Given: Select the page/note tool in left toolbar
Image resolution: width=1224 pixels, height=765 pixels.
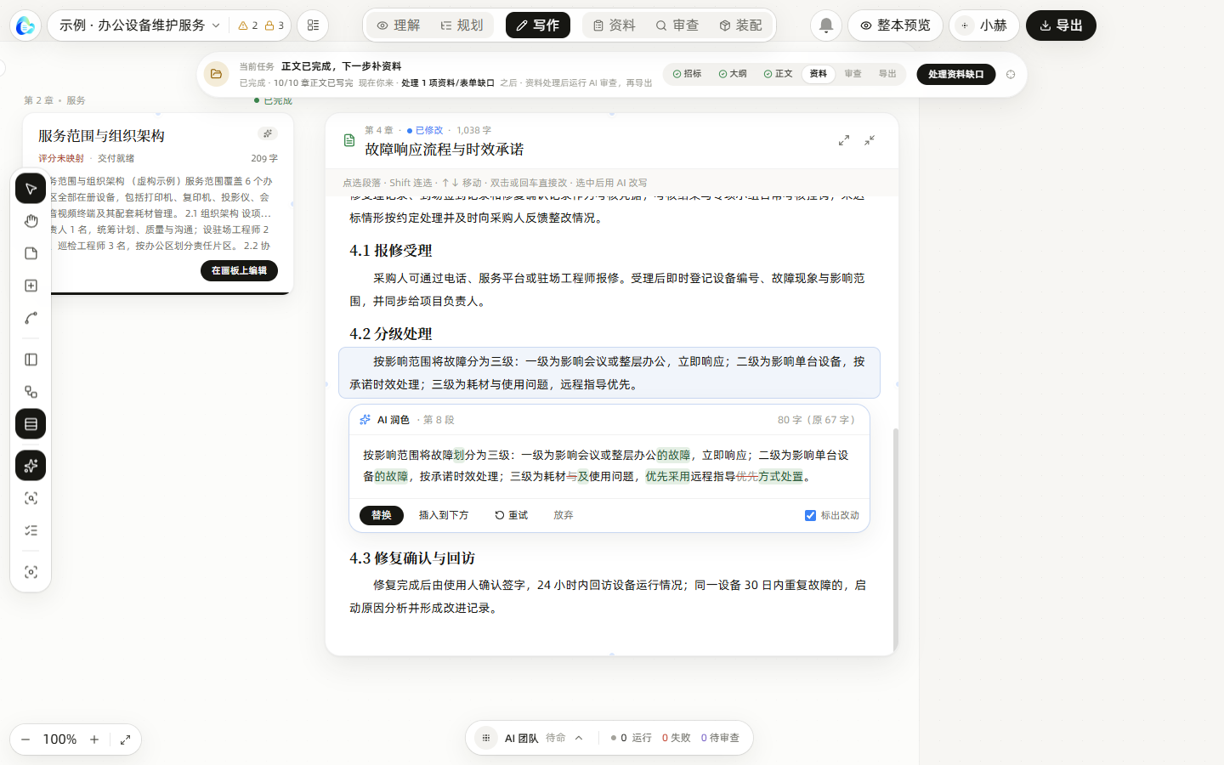Looking at the screenshot, I should point(31,253).
